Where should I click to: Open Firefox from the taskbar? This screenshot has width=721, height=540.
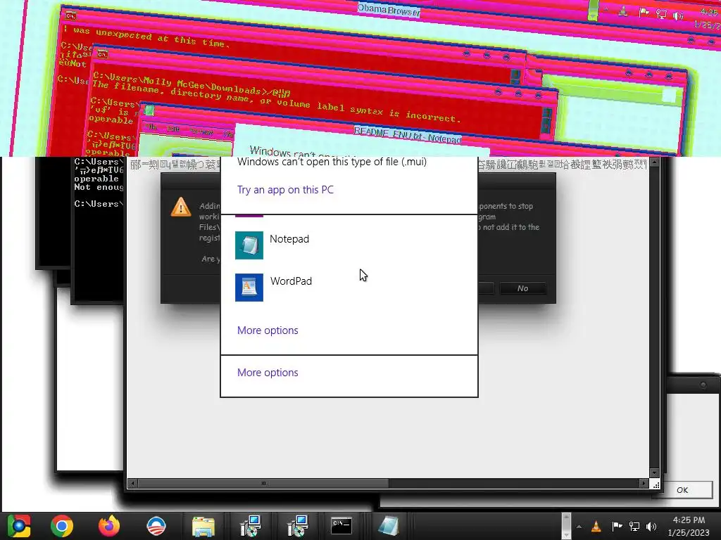coord(109,526)
